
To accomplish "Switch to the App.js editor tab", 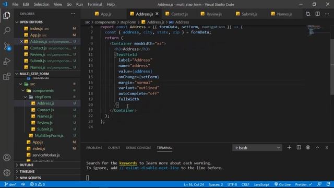I will coord(103,14).
